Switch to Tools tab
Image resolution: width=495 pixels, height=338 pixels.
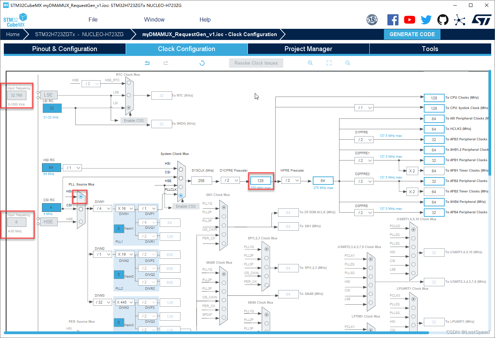pyautogui.click(x=430, y=49)
